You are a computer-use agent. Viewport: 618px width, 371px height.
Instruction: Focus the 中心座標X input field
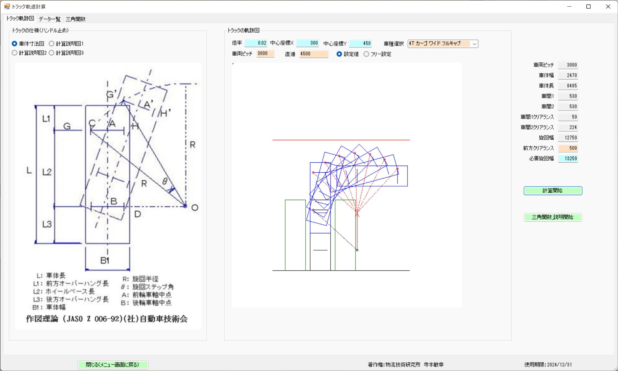coord(307,43)
